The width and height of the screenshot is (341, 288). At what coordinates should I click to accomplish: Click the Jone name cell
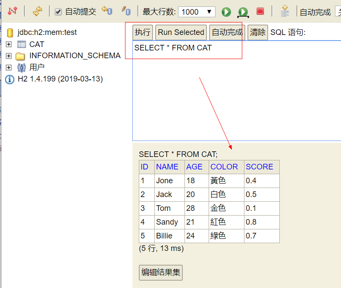point(169,181)
